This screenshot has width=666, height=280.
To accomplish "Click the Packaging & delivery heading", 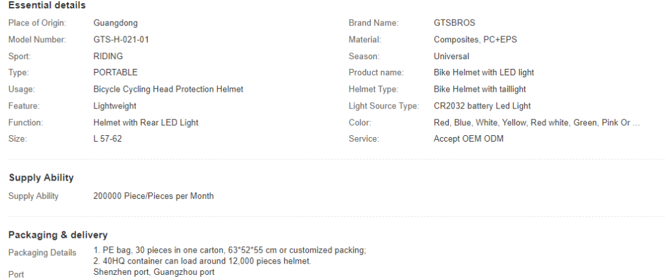I will (x=58, y=235).
